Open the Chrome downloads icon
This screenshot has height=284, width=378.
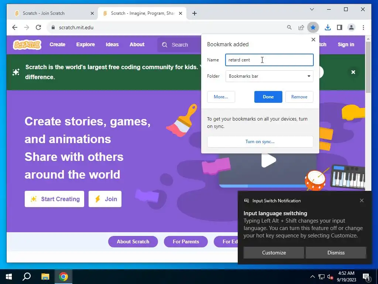tap(328, 27)
